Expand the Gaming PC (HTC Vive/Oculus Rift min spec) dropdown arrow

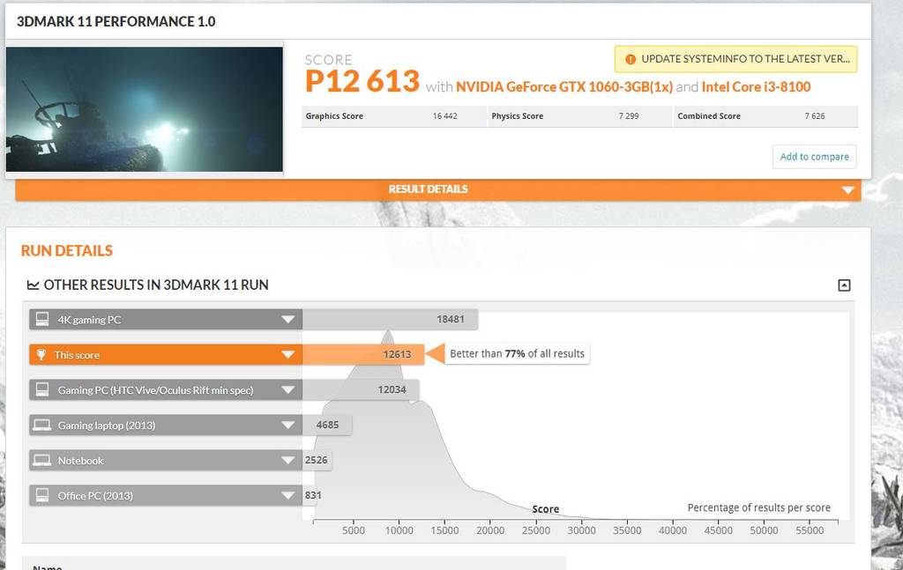click(x=288, y=390)
